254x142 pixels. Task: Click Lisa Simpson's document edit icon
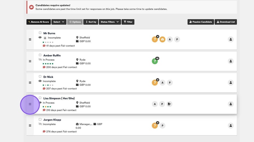pyautogui.click(x=169, y=104)
